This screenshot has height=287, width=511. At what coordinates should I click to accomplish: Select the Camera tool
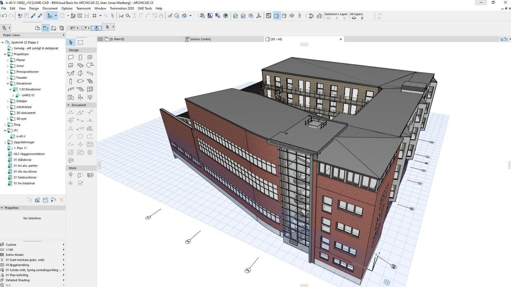(80, 183)
